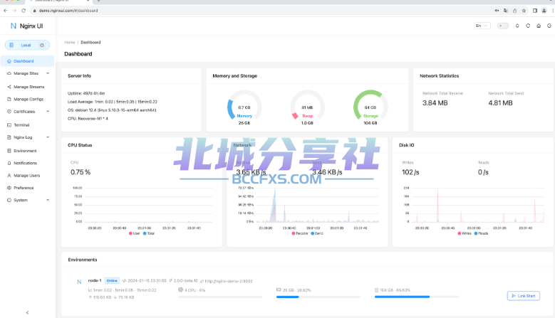The height and width of the screenshot is (318, 555).
Task: Click the Manage Sites cloud icon
Action: [9, 73]
